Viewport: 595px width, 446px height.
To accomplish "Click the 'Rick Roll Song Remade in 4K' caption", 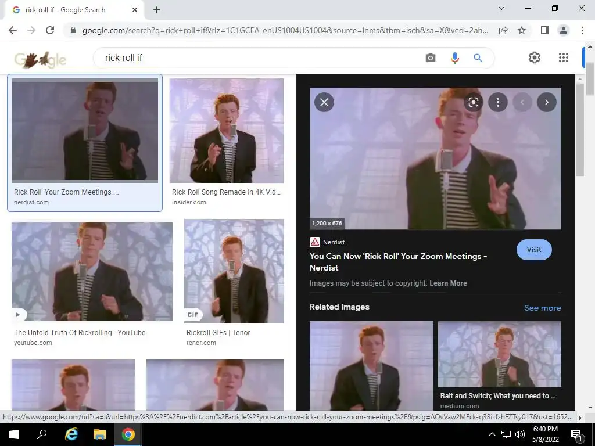I will click(226, 192).
